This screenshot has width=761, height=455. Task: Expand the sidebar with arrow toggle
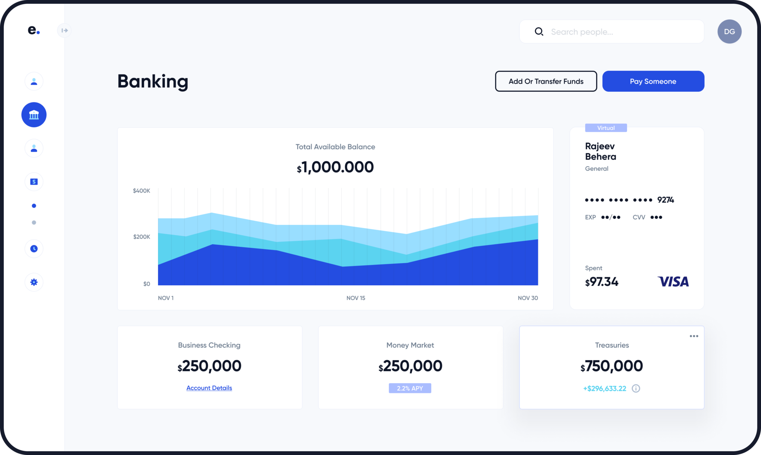point(64,31)
